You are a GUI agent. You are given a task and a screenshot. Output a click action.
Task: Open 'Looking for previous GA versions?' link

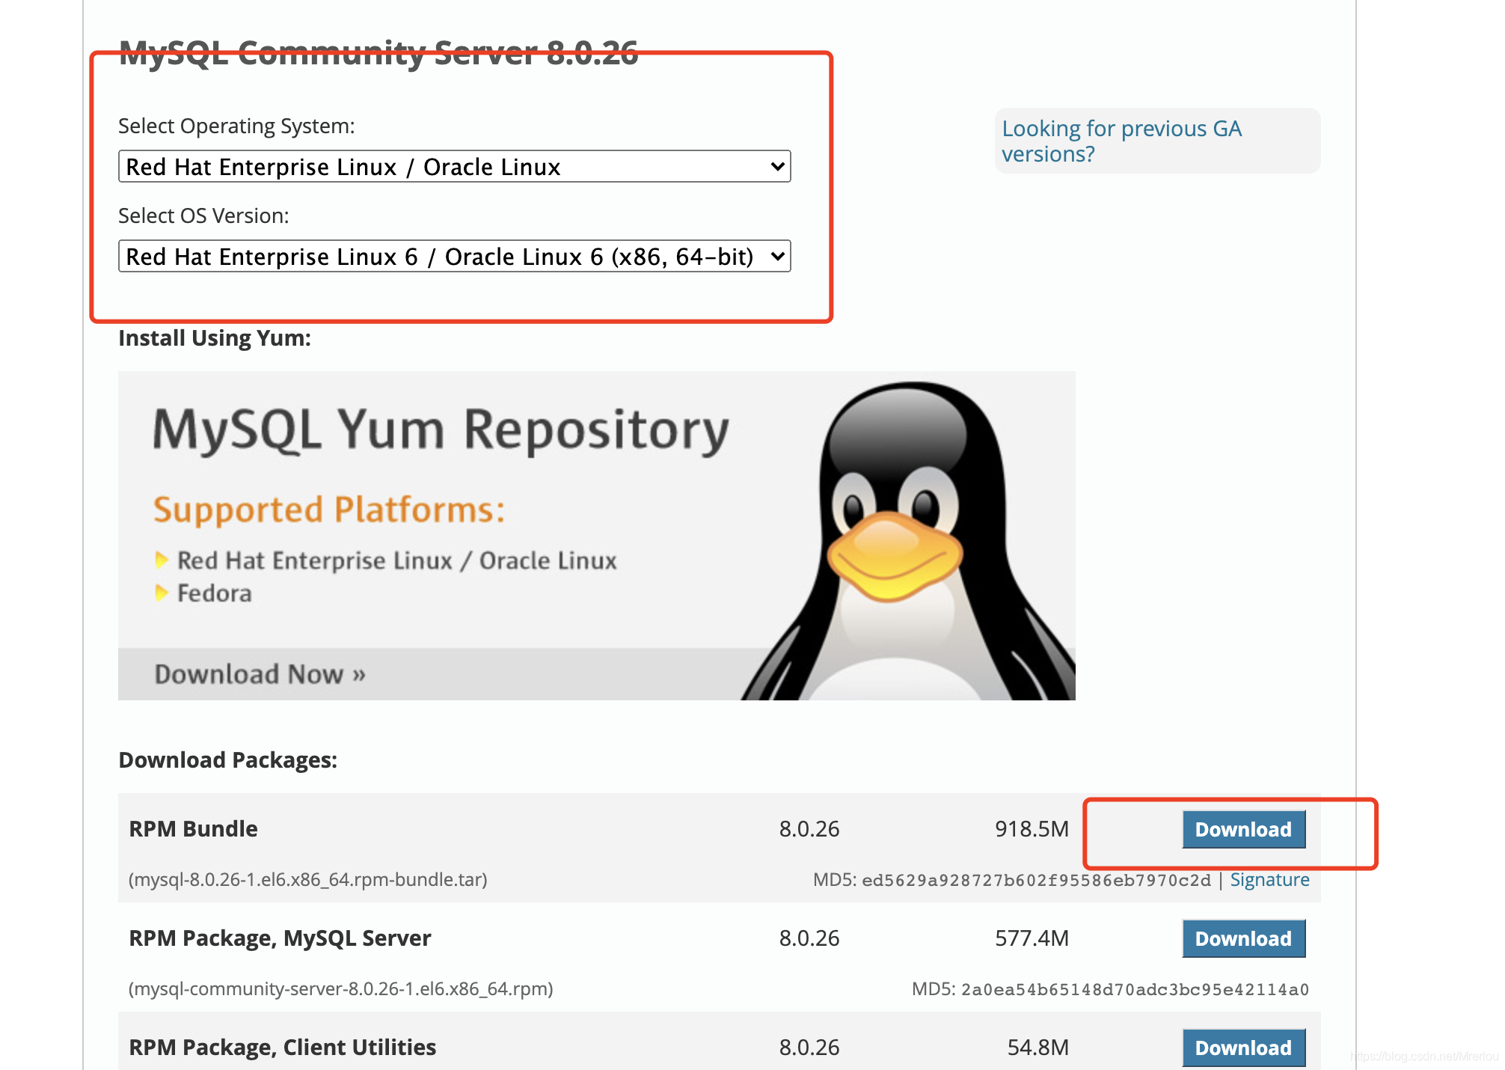[1121, 141]
